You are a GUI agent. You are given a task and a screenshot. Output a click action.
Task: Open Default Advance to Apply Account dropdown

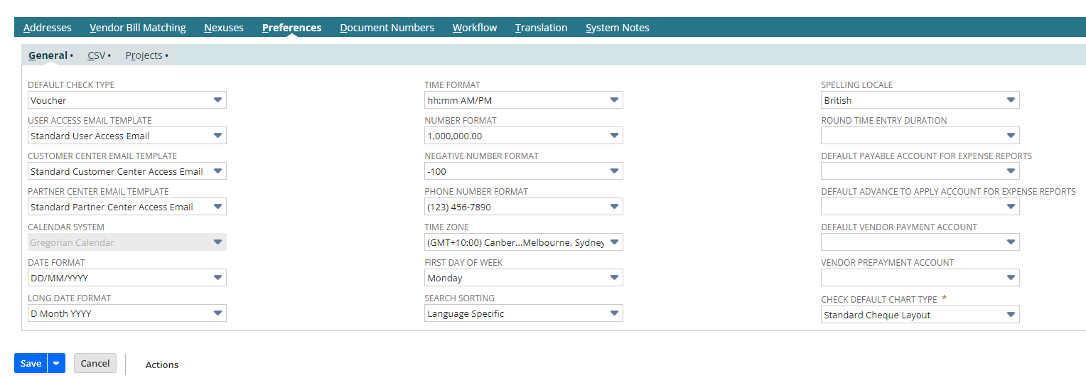(920, 207)
